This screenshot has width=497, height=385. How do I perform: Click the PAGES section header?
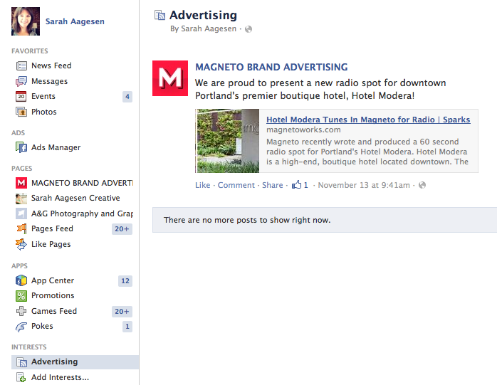tap(21, 168)
